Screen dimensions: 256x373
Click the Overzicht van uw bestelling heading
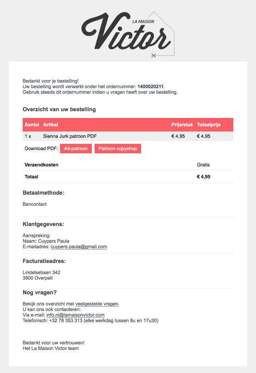[59, 109]
